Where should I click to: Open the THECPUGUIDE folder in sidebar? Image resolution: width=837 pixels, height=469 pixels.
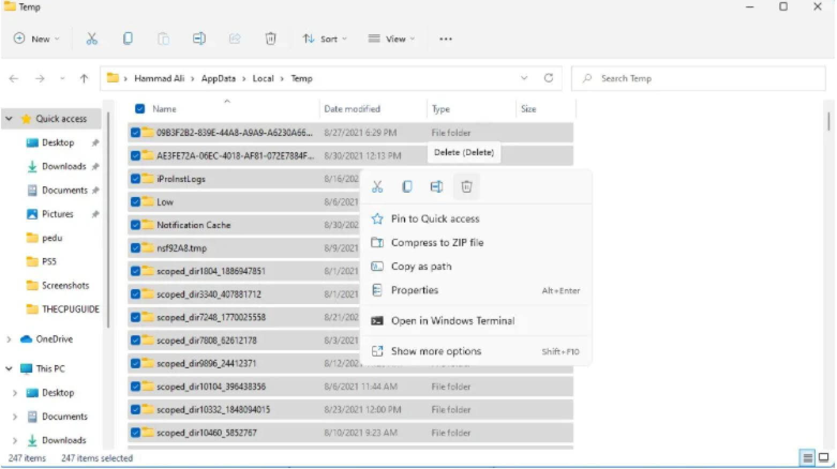[70, 309]
